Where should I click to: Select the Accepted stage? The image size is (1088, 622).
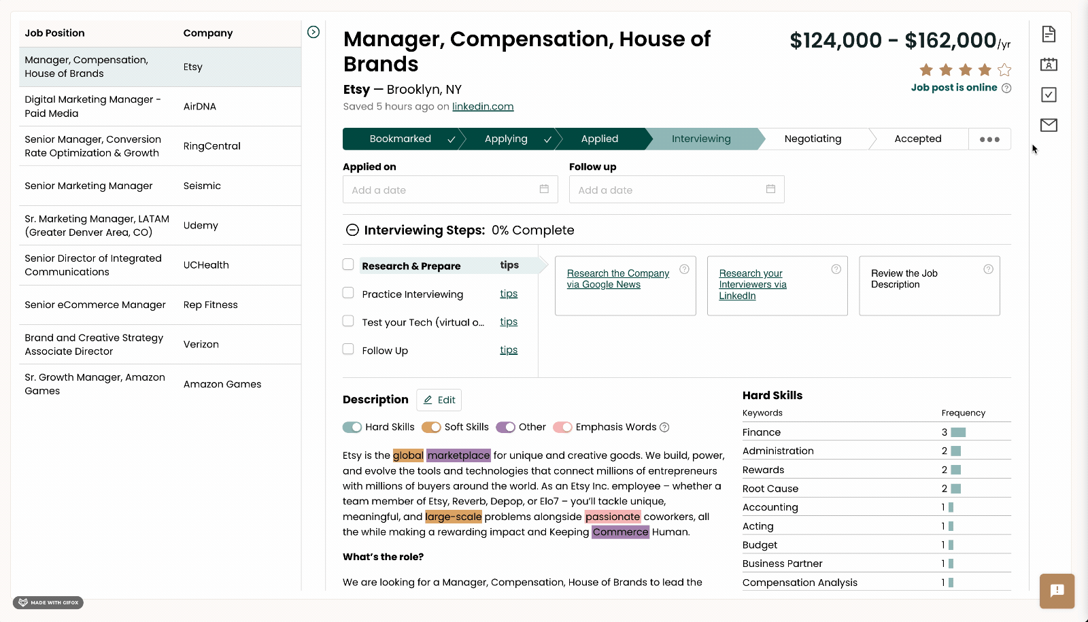point(918,139)
